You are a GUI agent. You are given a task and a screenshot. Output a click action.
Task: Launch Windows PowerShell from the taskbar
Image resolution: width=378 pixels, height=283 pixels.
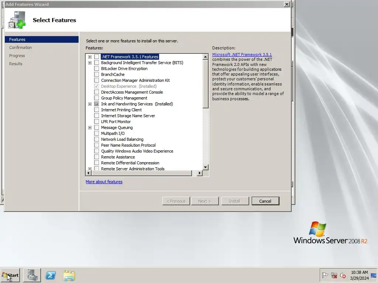point(51,275)
